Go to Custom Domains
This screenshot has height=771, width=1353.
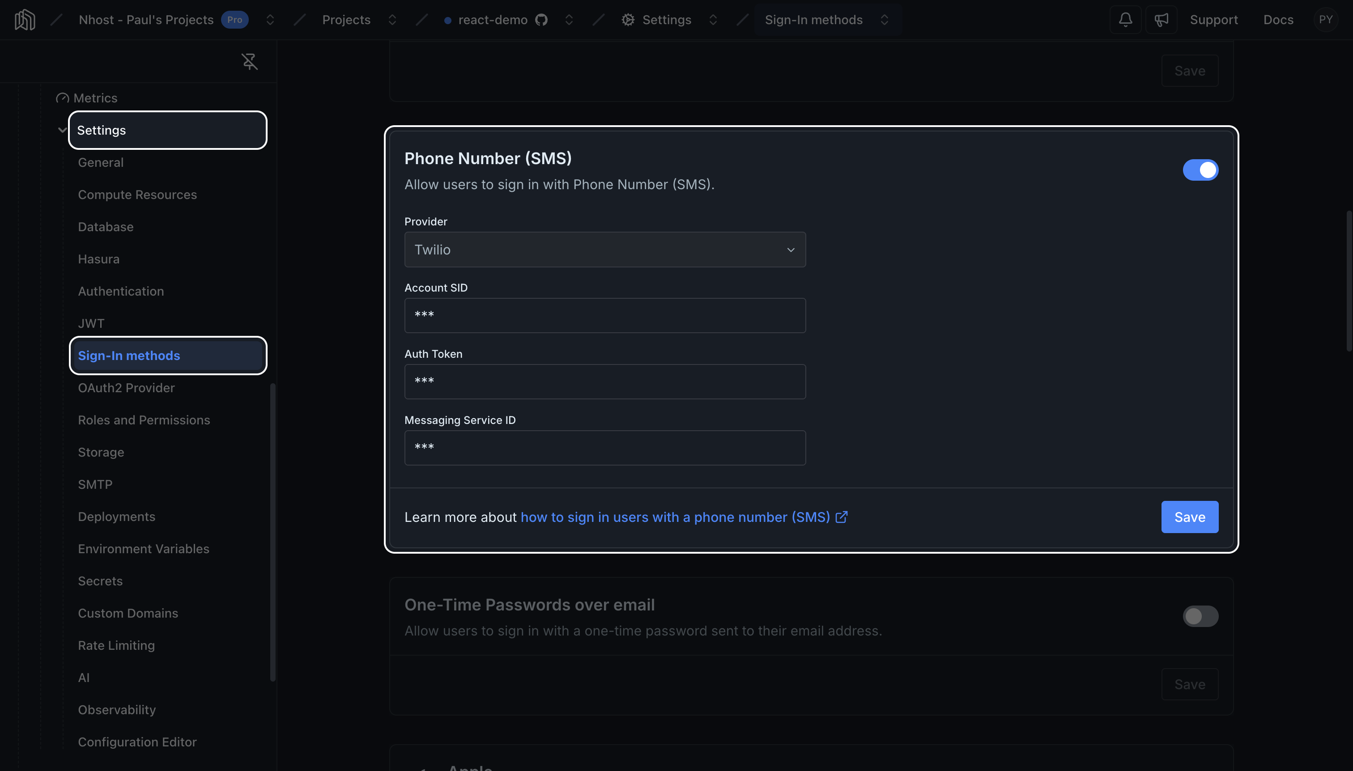pyautogui.click(x=128, y=613)
